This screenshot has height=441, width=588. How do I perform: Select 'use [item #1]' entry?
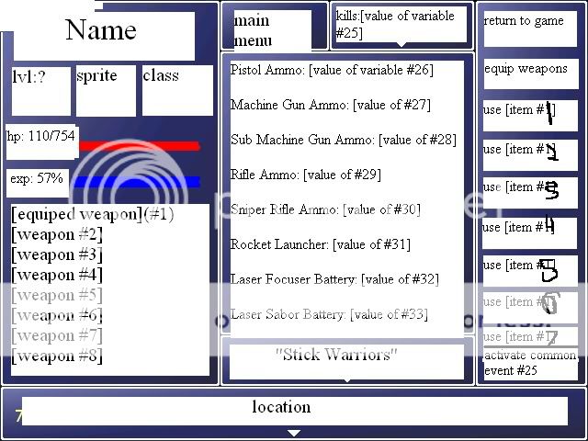pyautogui.click(x=529, y=113)
